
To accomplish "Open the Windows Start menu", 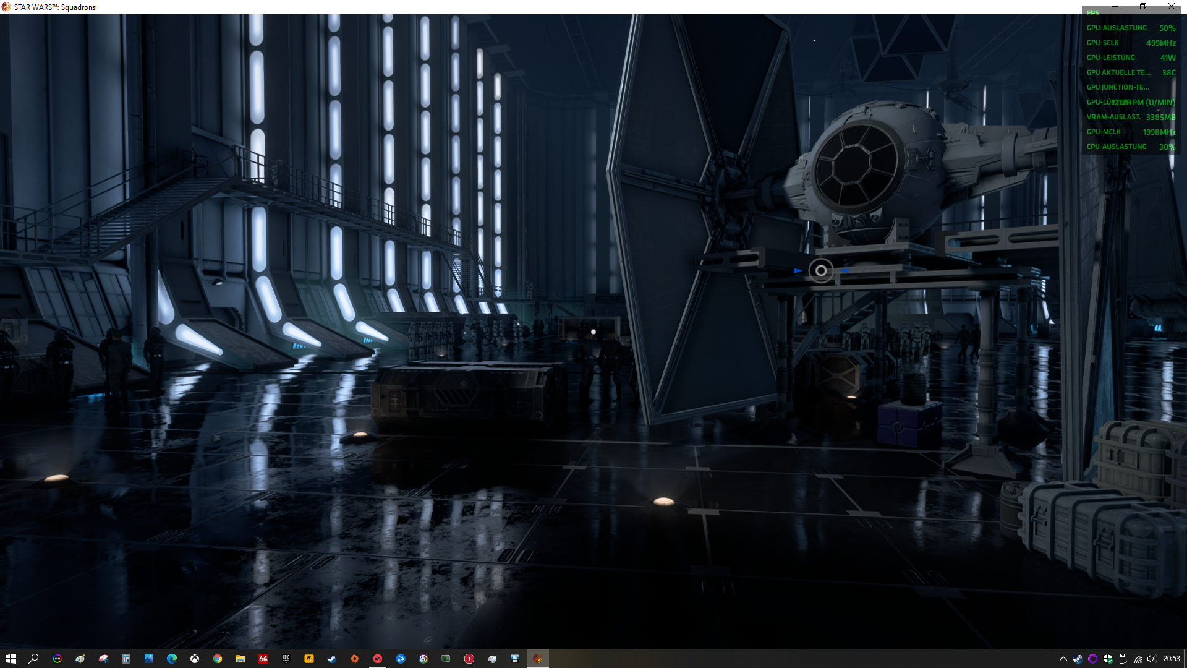I will [11, 659].
